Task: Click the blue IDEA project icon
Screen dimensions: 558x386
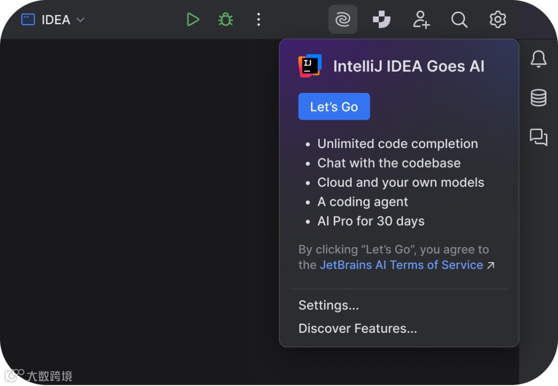Action: click(28, 20)
